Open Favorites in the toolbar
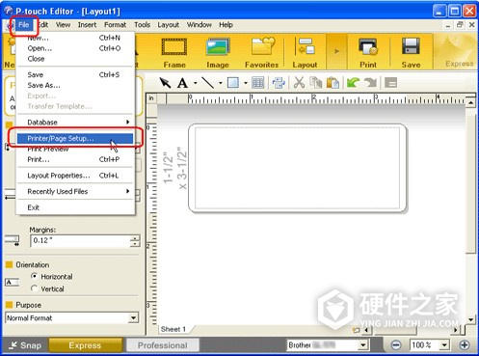The image size is (479, 356). [x=262, y=52]
